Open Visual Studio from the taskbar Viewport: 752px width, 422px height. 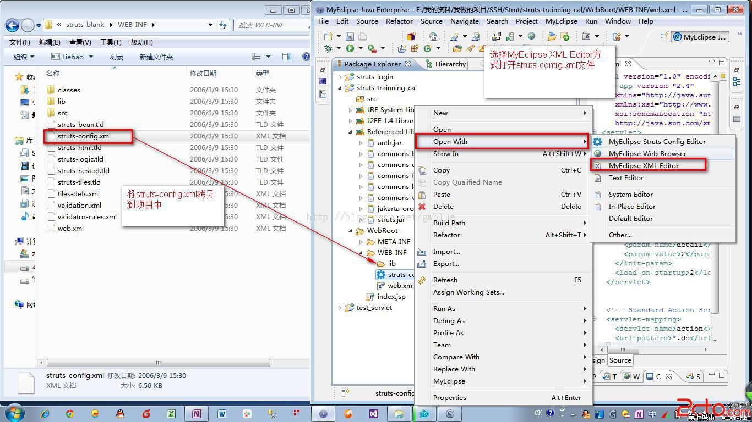pyautogui.click(x=374, y=413)
